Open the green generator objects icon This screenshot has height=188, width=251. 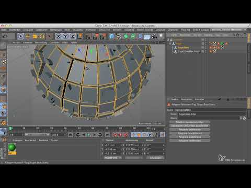pos(126,36)
